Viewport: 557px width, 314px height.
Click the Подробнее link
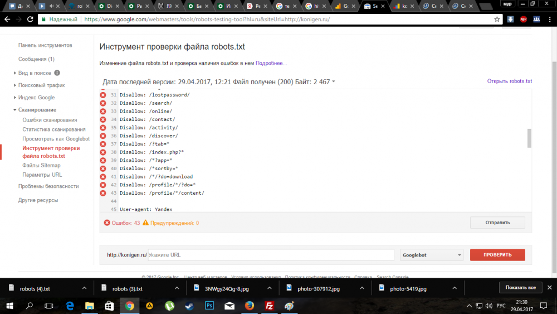pos(271,63)
